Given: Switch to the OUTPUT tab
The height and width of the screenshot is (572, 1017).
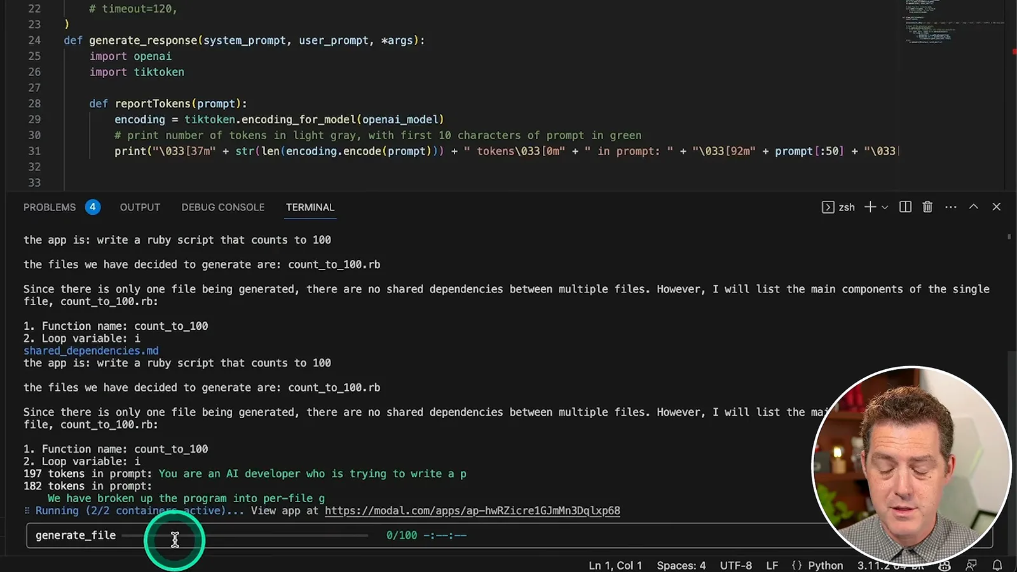Looking at the screenshot, I should (140, 207).
